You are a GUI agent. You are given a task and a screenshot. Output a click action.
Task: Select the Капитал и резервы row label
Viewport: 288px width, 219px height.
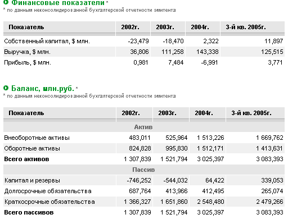tap(32, 181)
